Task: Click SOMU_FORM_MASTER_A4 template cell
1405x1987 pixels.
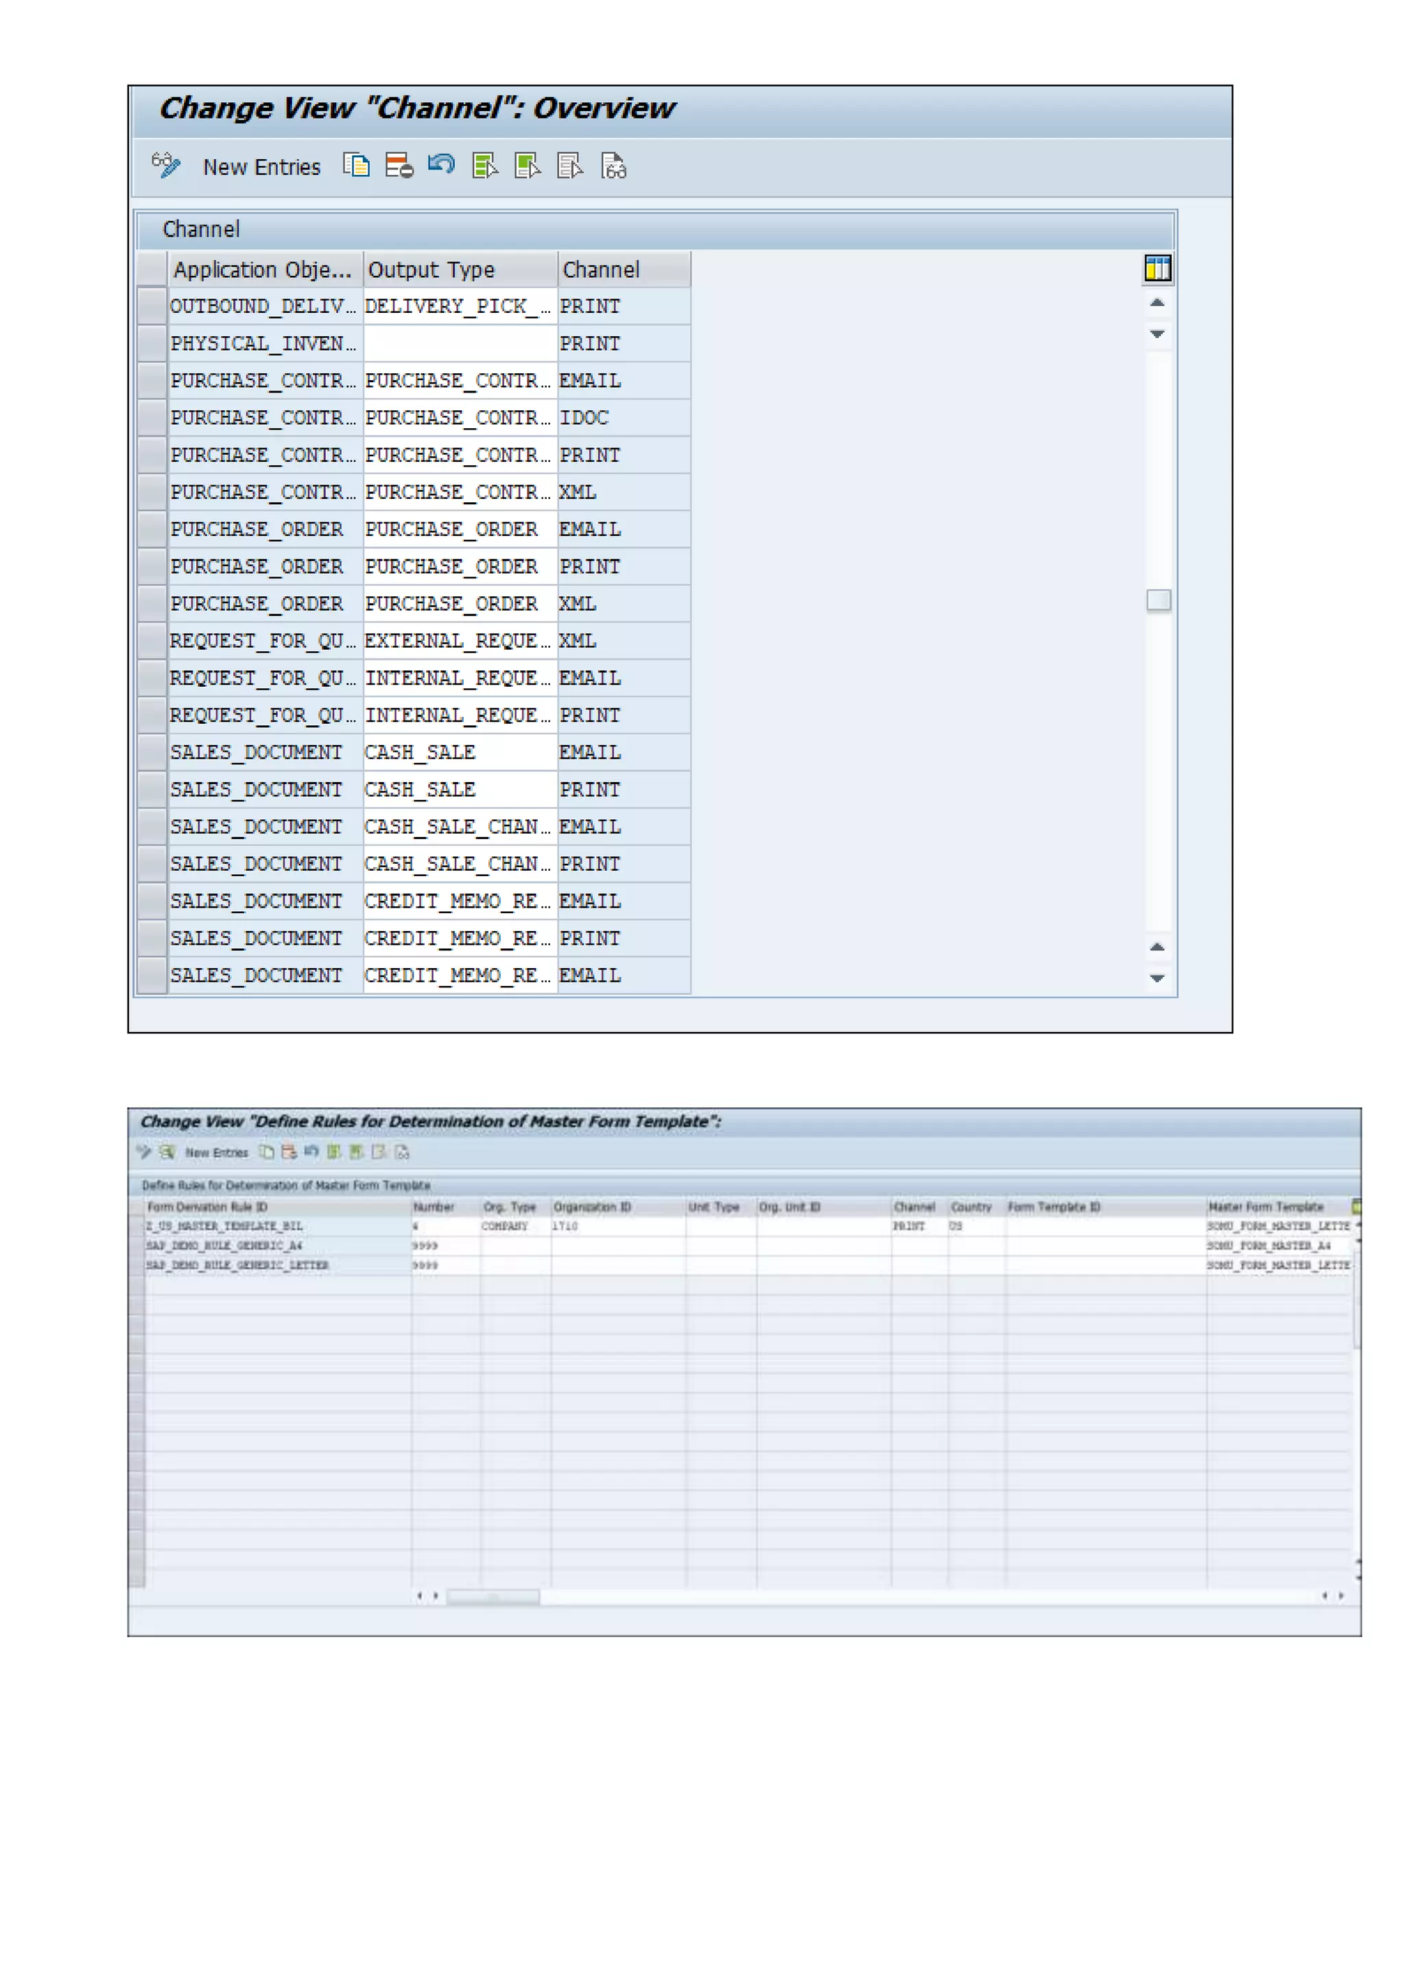Action: [1279, 1246]
